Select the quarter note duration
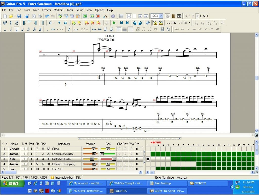 pos(17,29)
